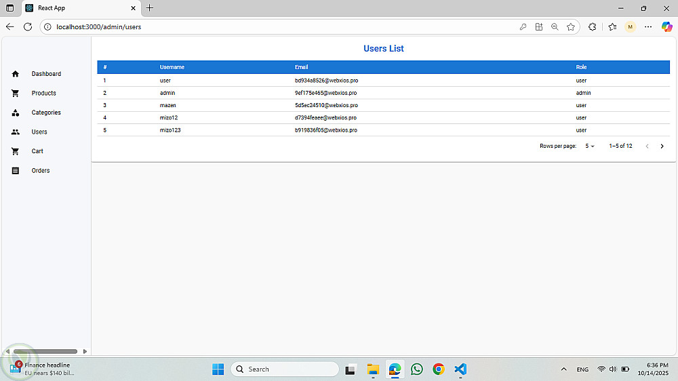
Task: Select username cell 'mizo123'
Action: pyautogui.click(x=170, y=130)
